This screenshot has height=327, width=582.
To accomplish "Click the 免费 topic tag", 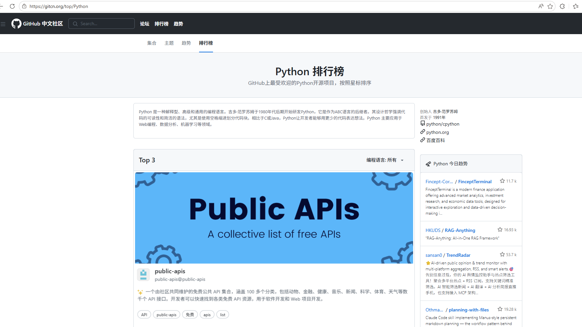I will point(190,315).
